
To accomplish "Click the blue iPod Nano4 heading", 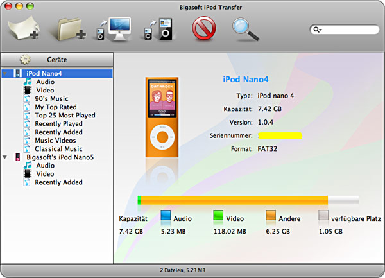I will point(246,80).
